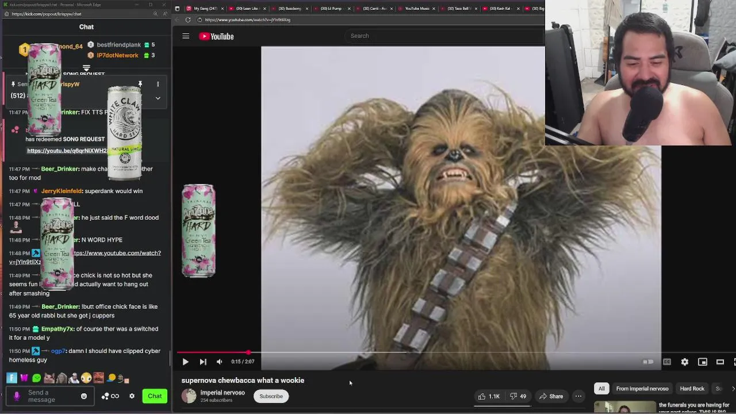The image size is (736, 414).
Task: Open read aloud icon in Kick window
Action: (x=164, y=14)
